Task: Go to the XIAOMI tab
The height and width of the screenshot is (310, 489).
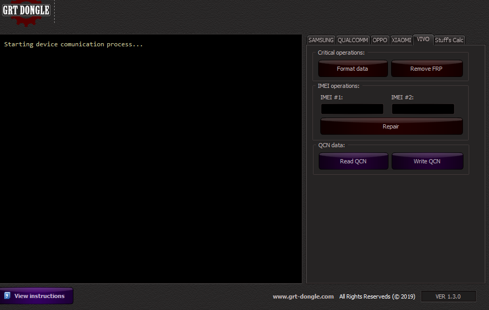Action: [402, 40]
